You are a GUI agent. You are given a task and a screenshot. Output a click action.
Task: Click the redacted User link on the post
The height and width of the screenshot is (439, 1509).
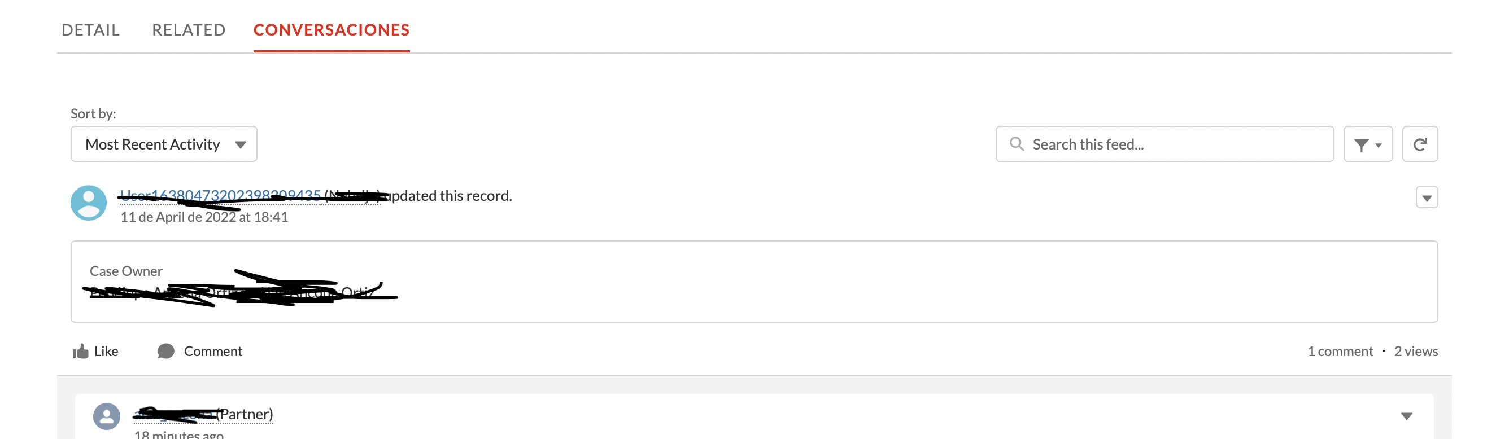coord(220,195)
